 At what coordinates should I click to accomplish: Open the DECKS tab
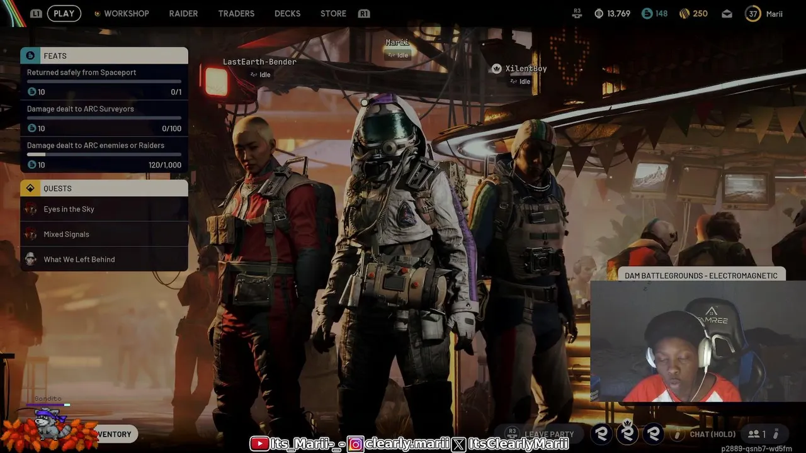pos(287,13)
